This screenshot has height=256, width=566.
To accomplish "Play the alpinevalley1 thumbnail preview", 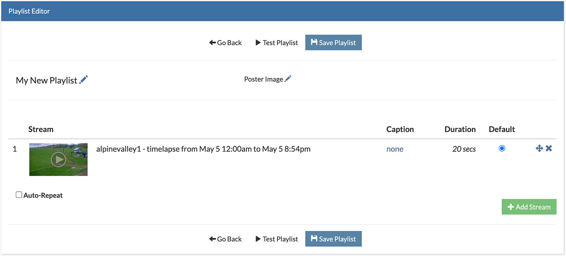I will coord(58,159).
